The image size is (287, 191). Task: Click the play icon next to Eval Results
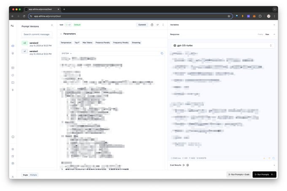(x=184, y=165)
